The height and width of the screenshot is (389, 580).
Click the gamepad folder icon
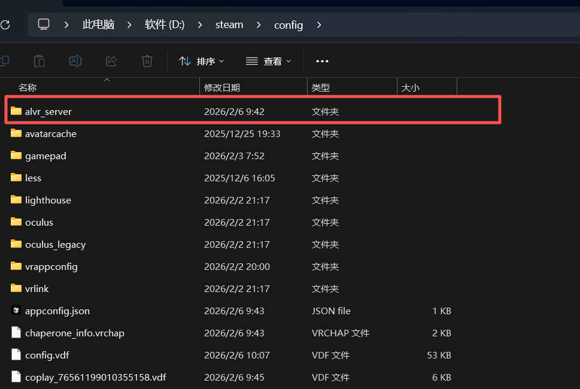pyautogui.click(x=16, y=156)
